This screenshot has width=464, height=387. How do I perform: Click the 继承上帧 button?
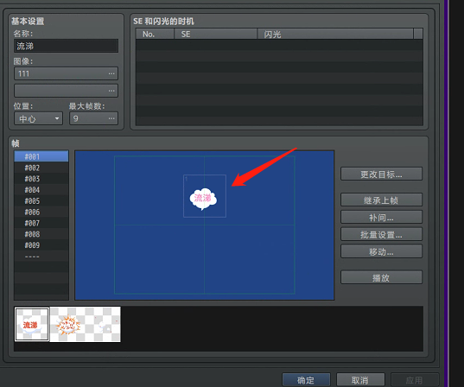click(381, 200)
